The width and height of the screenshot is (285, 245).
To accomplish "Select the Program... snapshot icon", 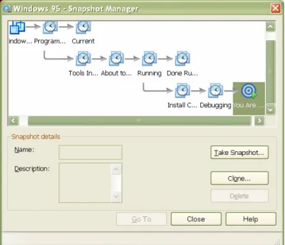I will 50,27.
